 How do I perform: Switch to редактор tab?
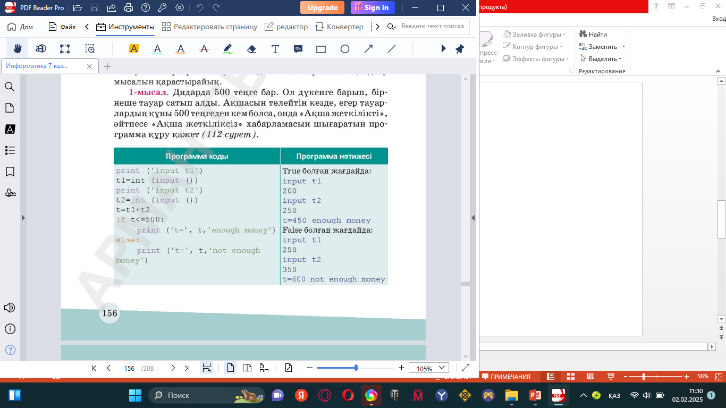coord(286,27)
